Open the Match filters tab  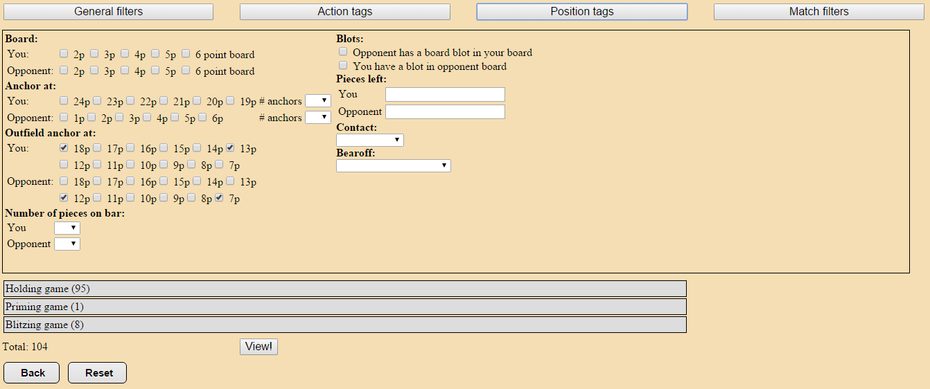(x=818, y=12)
